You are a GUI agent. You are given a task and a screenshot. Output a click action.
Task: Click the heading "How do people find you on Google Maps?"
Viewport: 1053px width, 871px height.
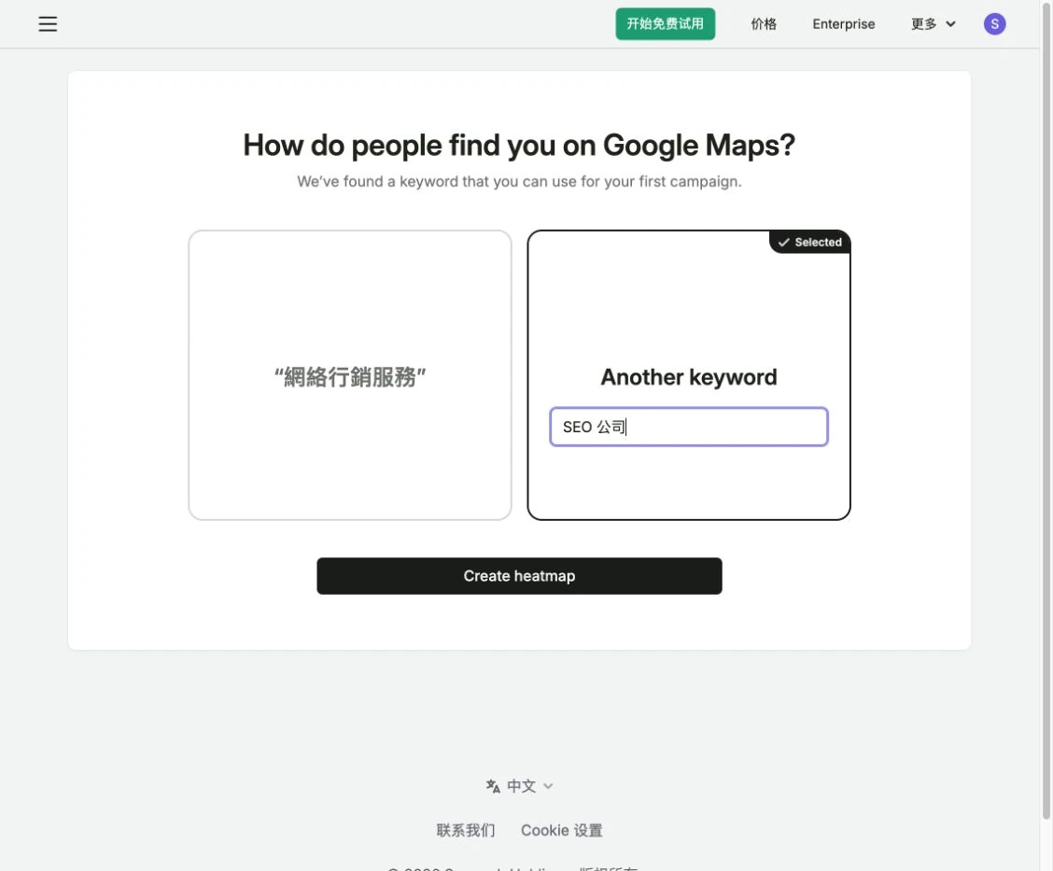(519, 145)
